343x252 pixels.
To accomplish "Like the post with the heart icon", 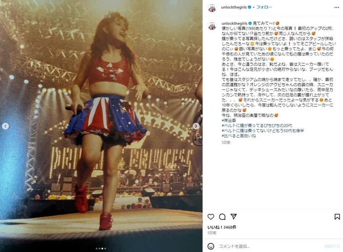I will tap(211, 216).
